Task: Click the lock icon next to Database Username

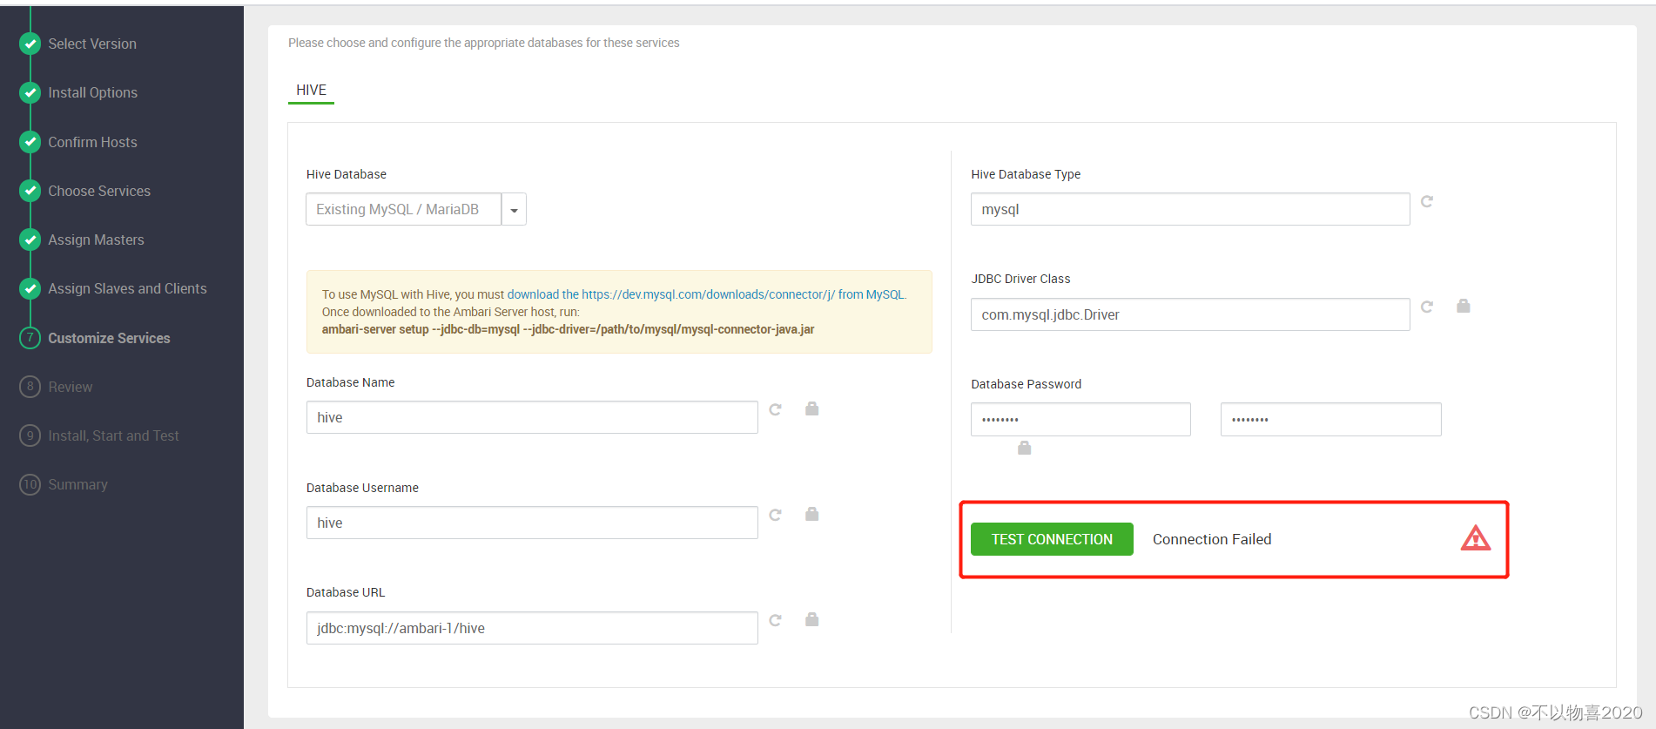Action: [x=812, y=514]
